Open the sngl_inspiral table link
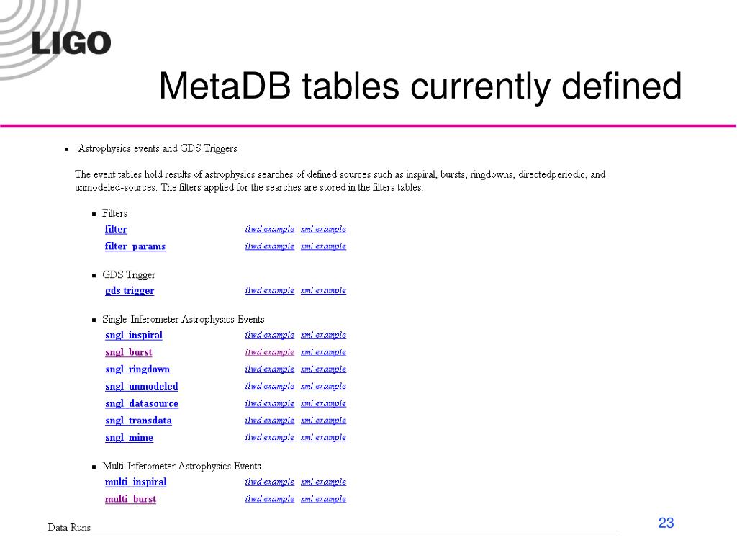The width and height of the screenshot is (737, 553). coord(133,335)
